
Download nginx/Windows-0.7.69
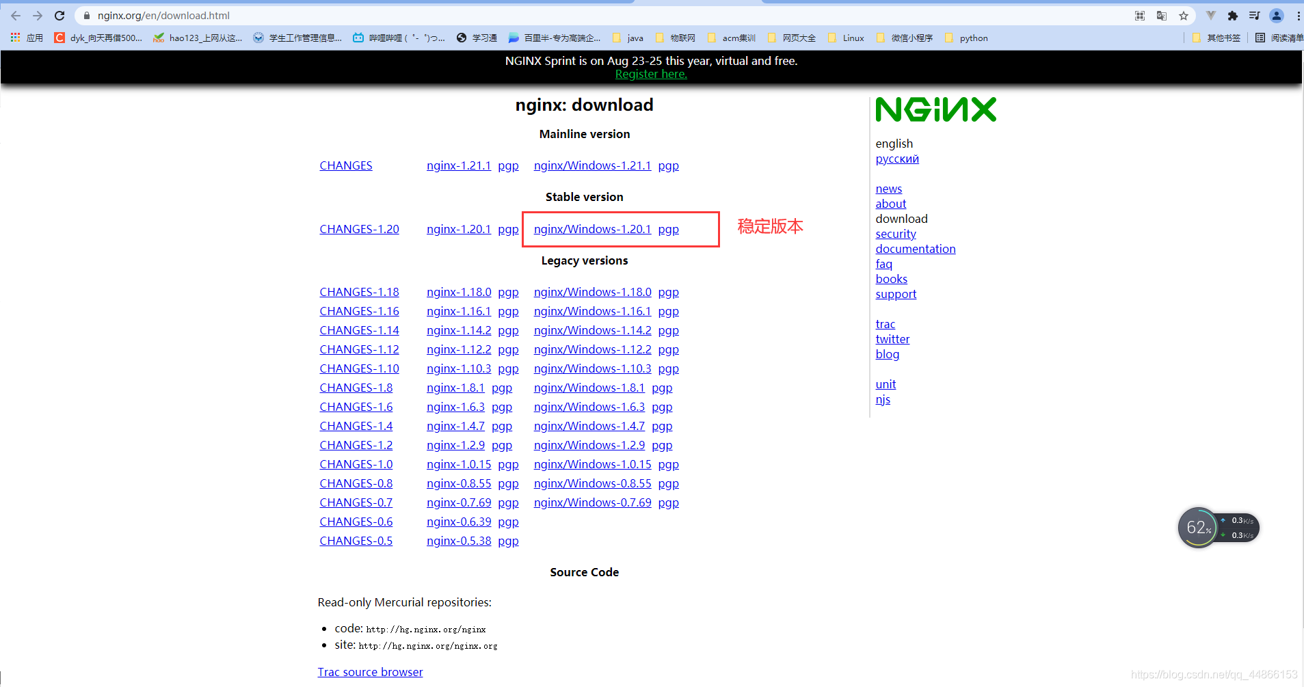pyautogui.click(x=592, y=502)
